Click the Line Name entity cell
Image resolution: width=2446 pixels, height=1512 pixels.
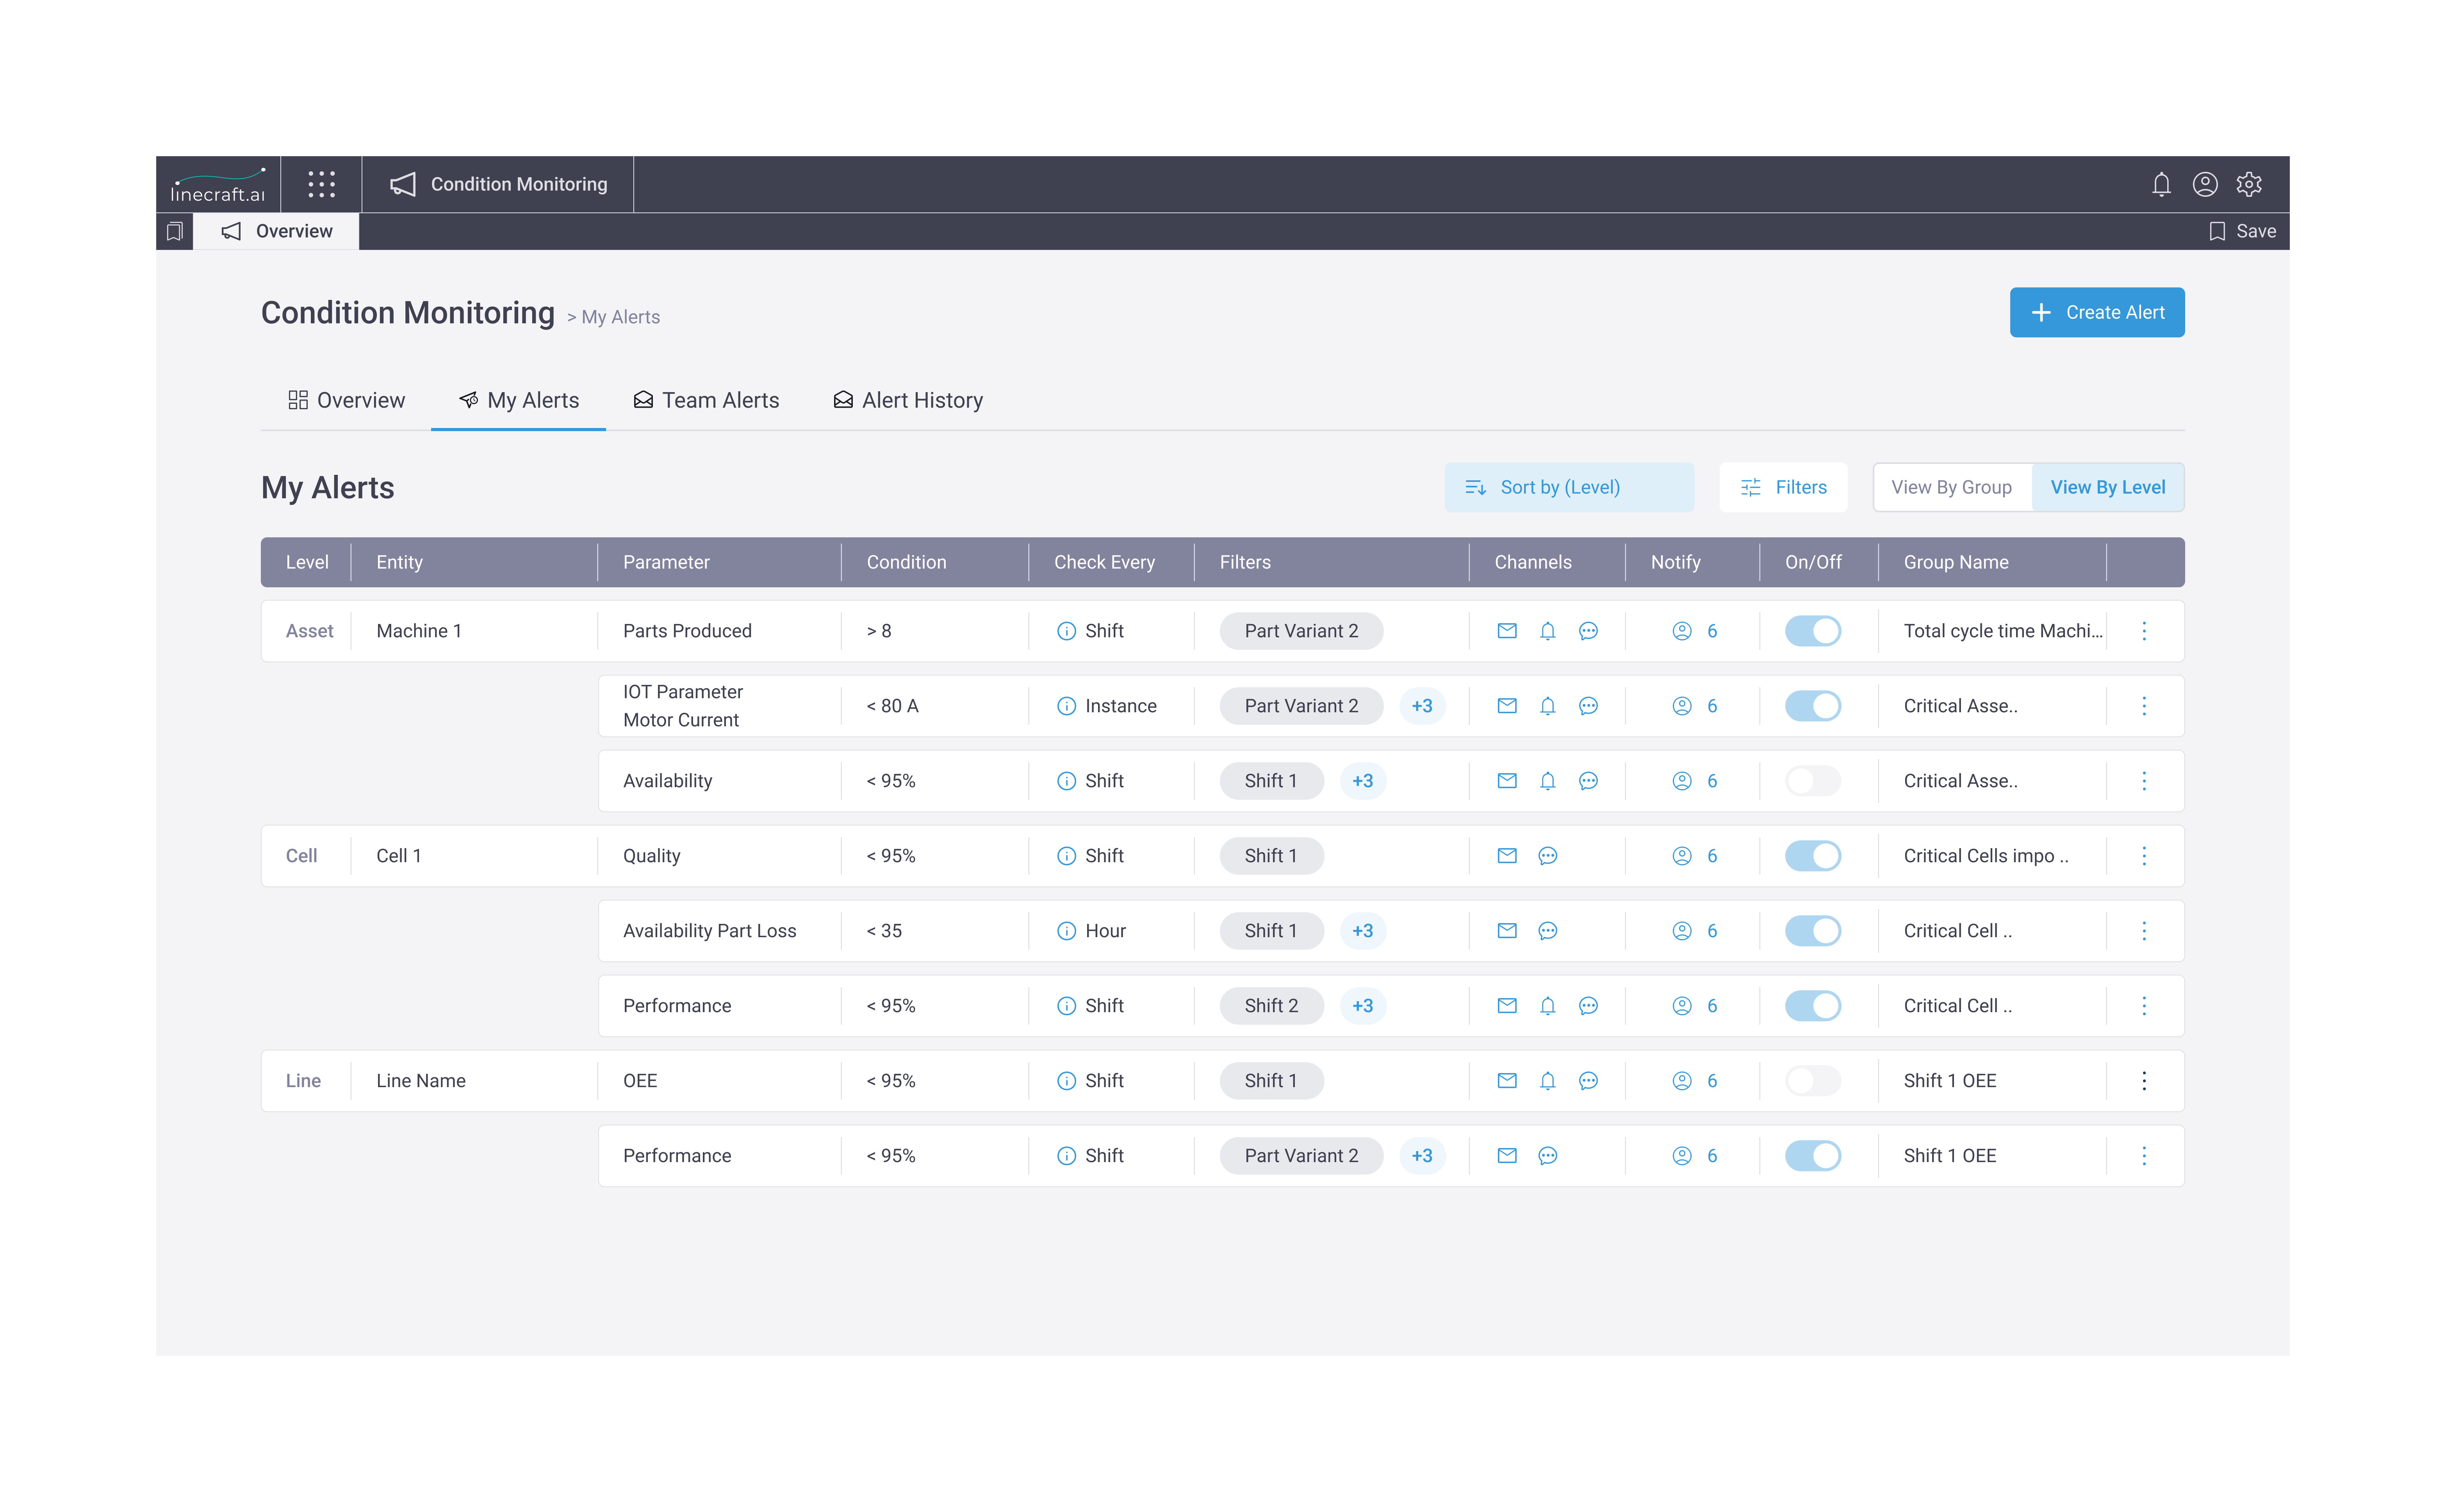tap(421, 1080)
